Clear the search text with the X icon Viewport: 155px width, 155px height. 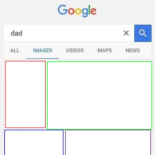126,33
